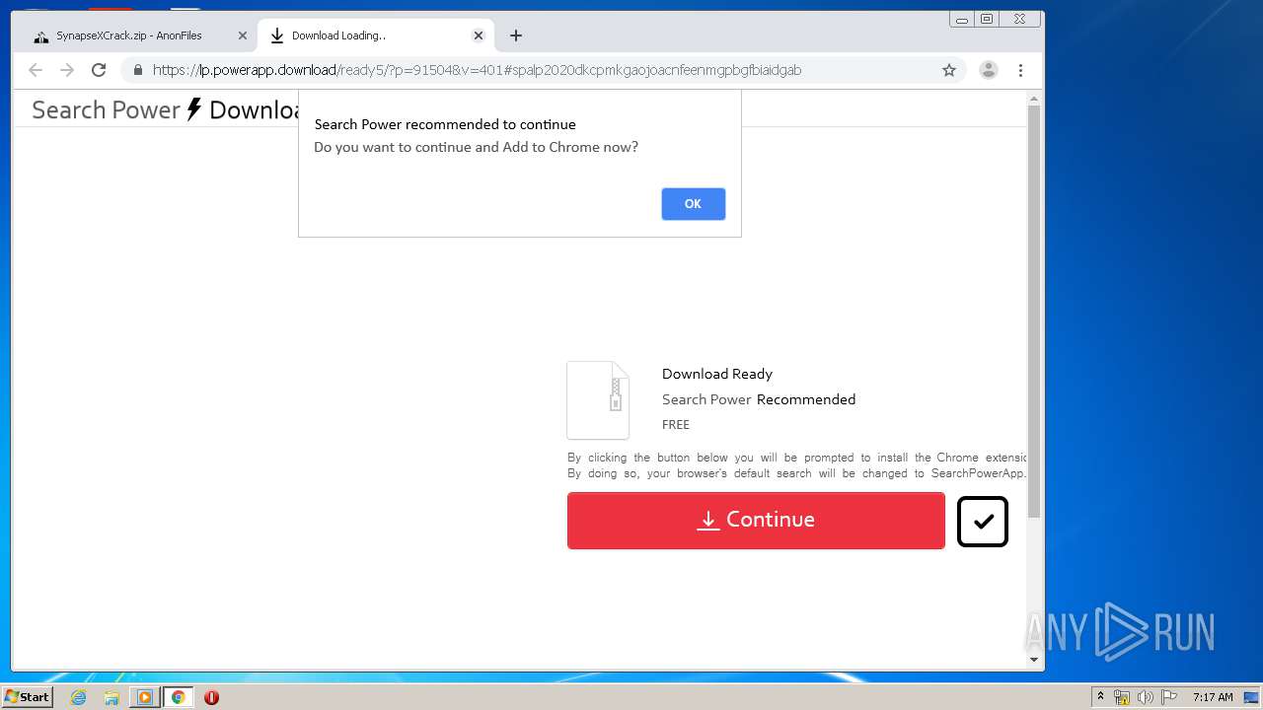1263x710 pixels.
Task: Toggle the checkmark box beside Continue
Action: pyautogui.click(x=983, y=522)
